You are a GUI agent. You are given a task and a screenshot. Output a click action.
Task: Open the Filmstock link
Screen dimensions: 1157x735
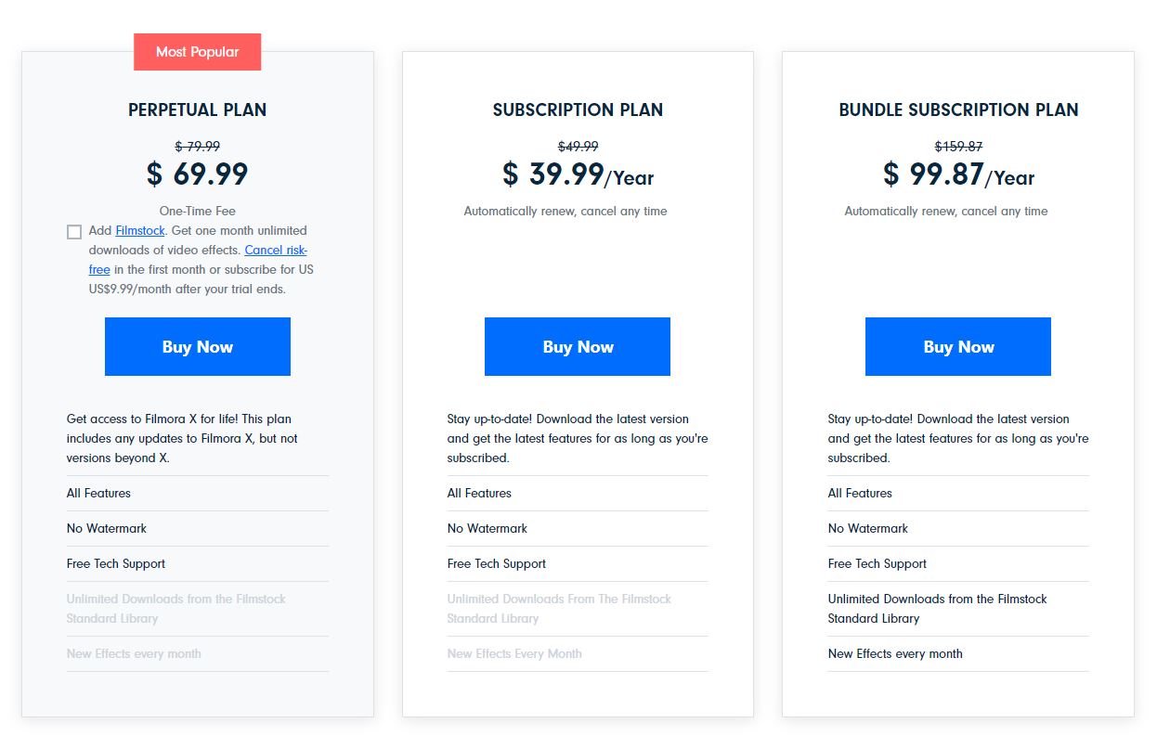pyautogui.click(x=140, y=230)
